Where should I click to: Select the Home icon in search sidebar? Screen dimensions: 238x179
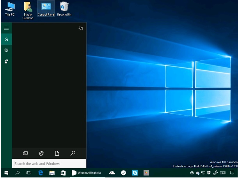pyautogui.click(x=6, y=39)
